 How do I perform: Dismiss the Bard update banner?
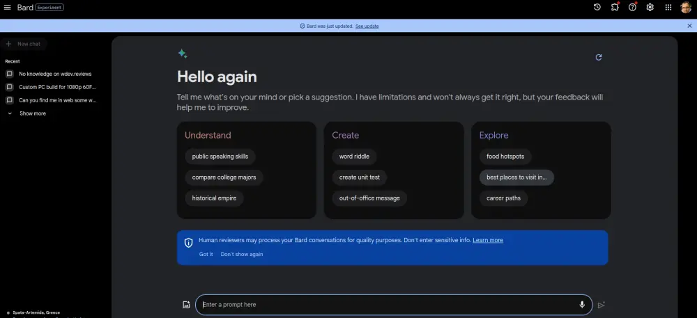[689, 26]
